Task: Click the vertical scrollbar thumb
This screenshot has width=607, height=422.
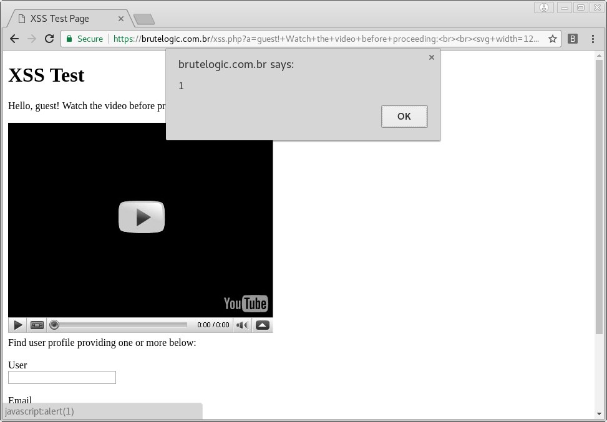Action: point(599,196)
